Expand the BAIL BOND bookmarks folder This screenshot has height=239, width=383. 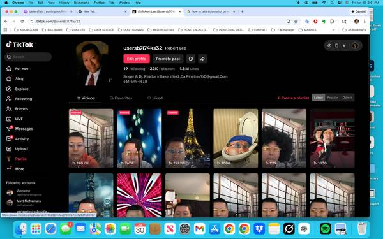pos(52,30)
